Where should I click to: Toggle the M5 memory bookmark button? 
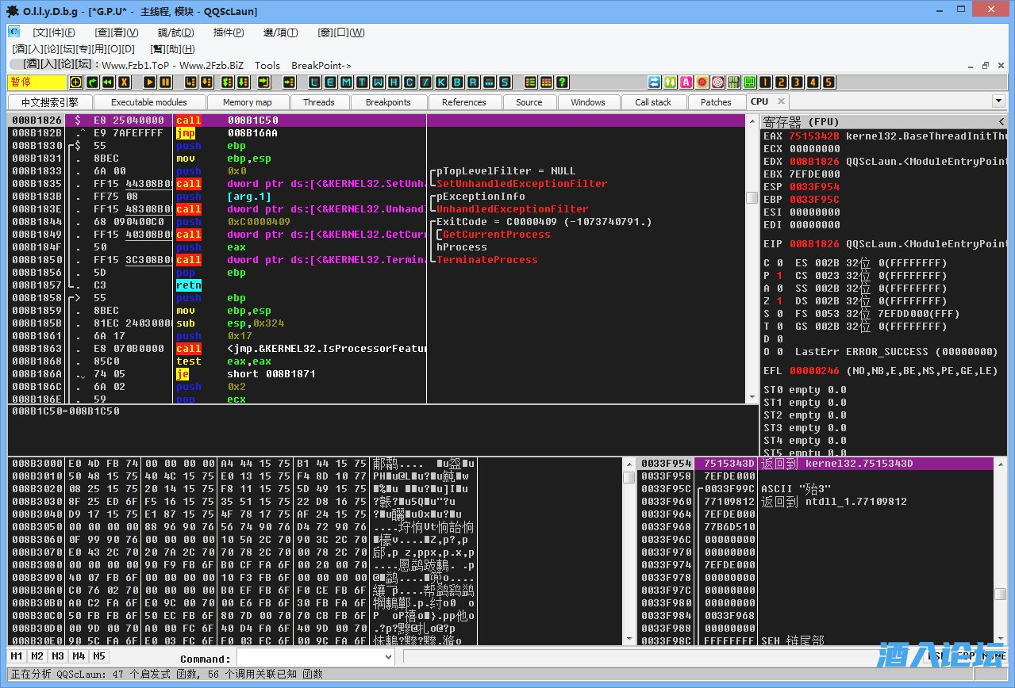[98, 656]
